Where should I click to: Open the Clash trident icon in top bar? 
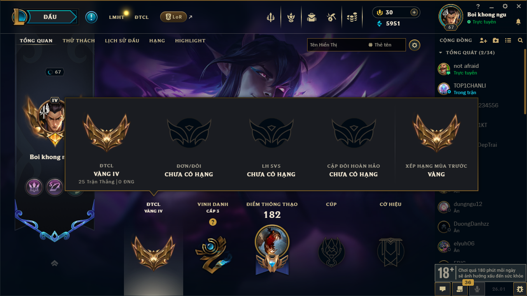coord(270,17)
